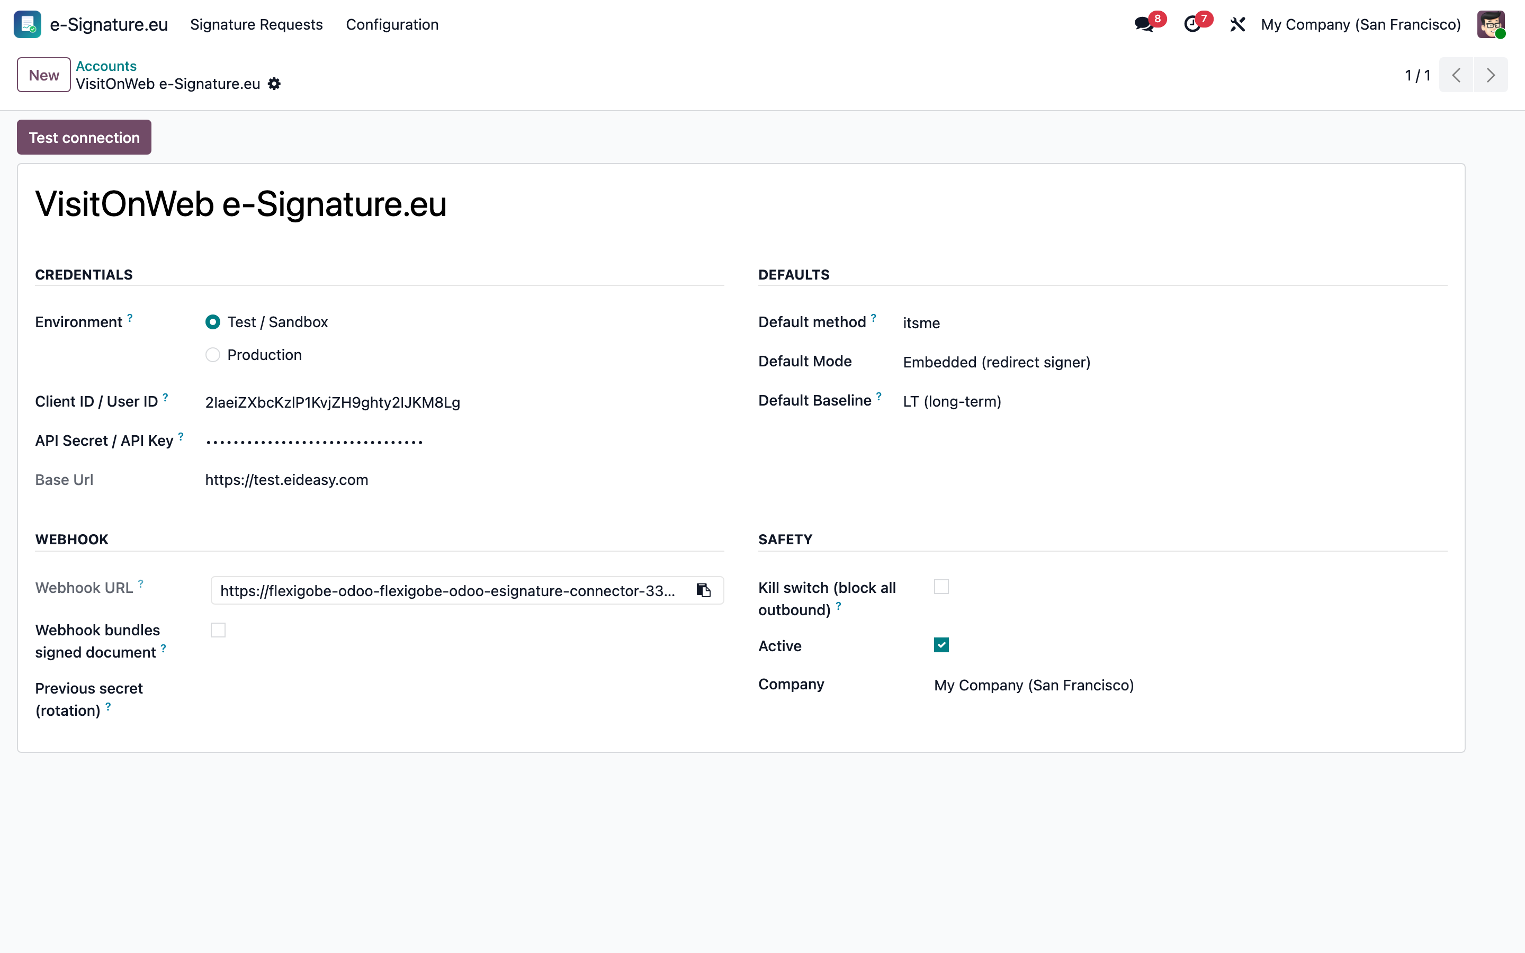Open the developer tools wrench icon
The width and height of the screenshot is (1525, 953).
pos(1237,24)
